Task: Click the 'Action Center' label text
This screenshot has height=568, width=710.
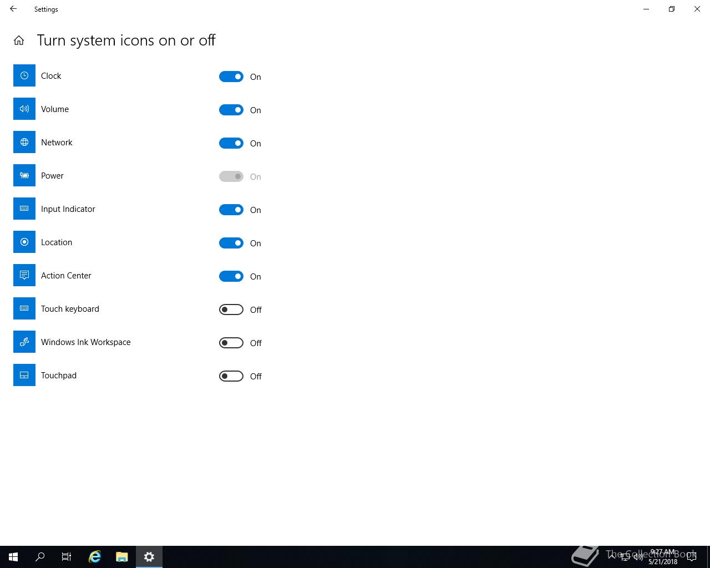Action: coord(66,276)
